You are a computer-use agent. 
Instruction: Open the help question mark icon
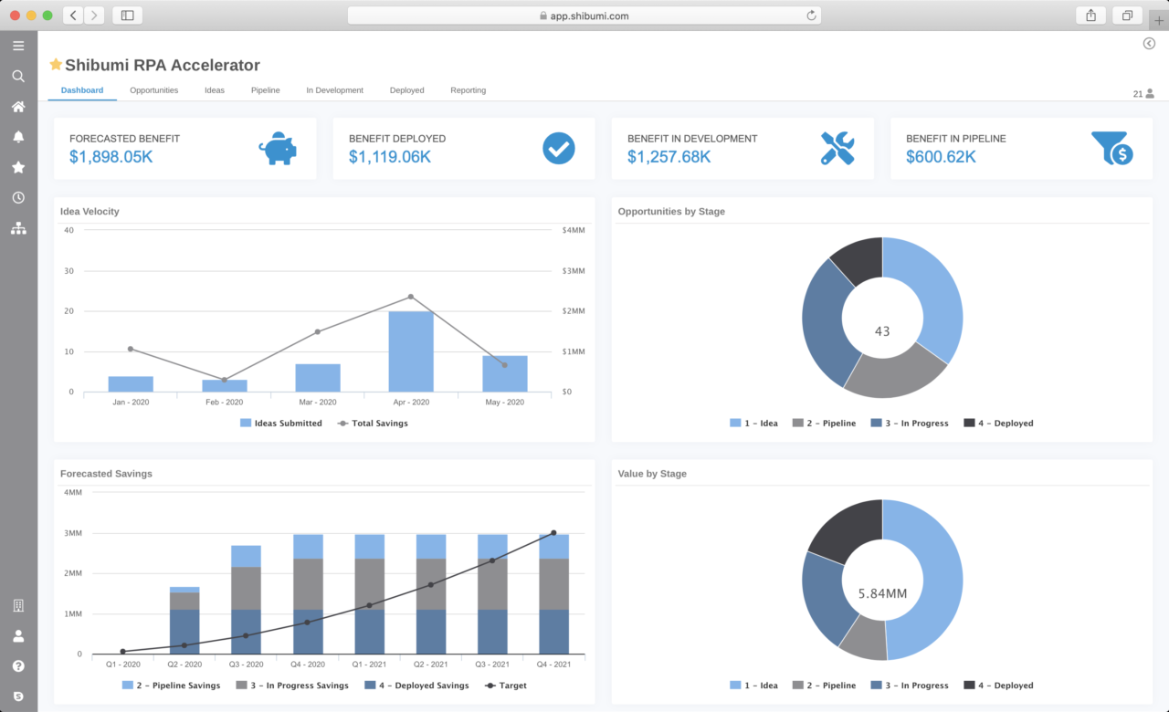point(18,664)
